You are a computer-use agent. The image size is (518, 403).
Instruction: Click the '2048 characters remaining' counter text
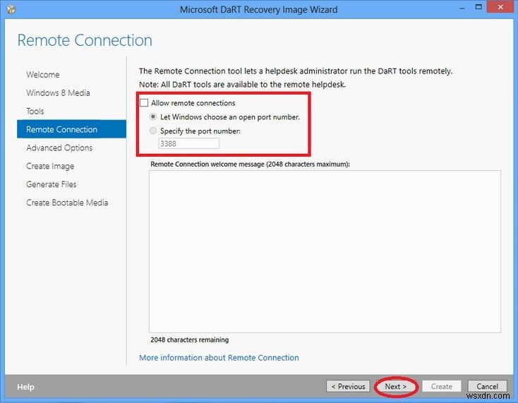click(x=190, y=339)
